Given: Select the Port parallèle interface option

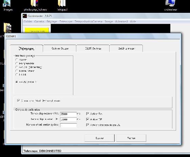Looking at the screenshot, I should pos(17,64).
